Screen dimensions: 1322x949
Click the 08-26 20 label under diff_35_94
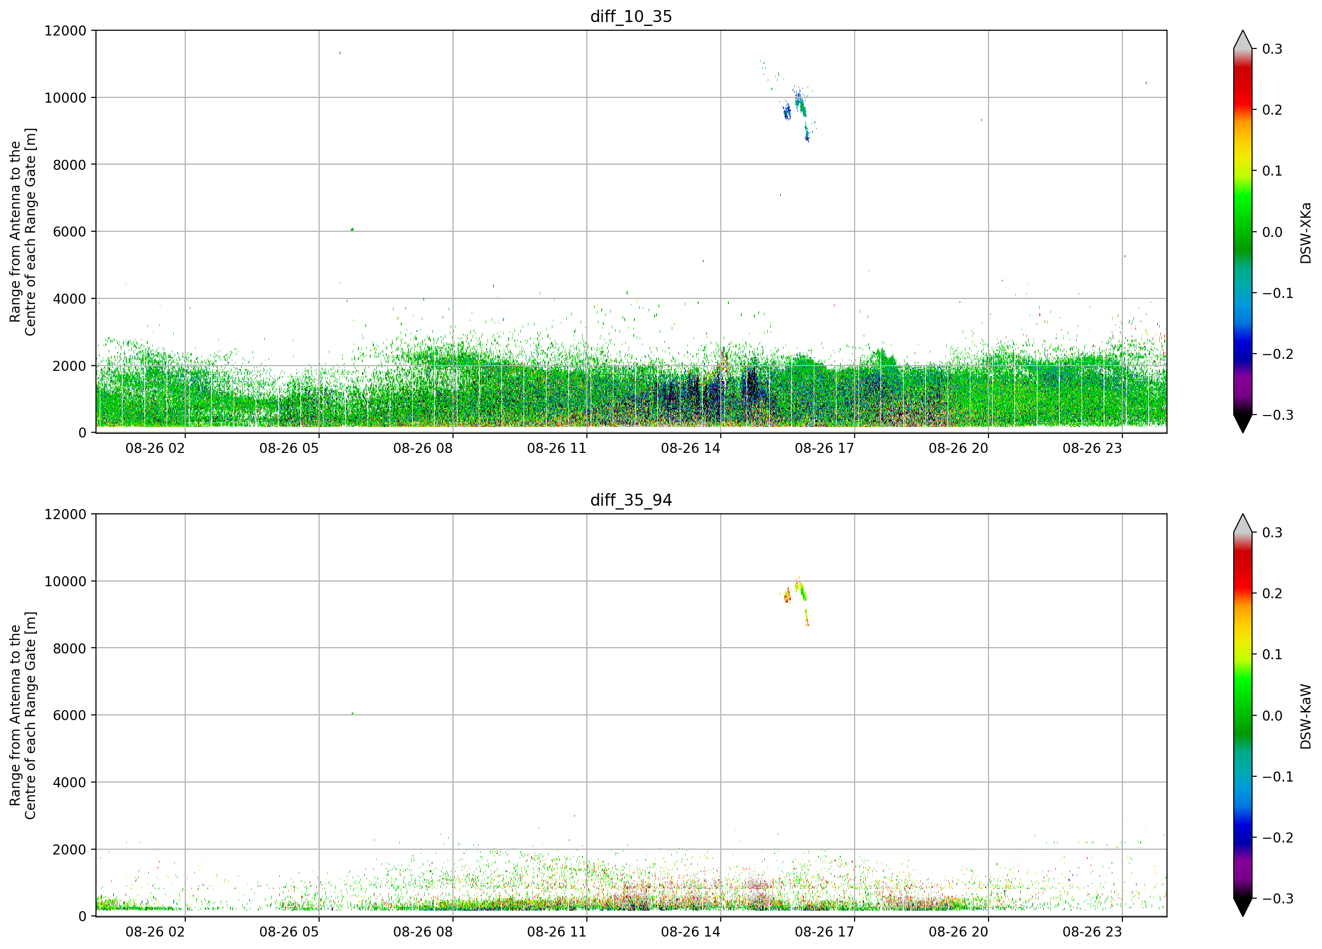(958, 932)
